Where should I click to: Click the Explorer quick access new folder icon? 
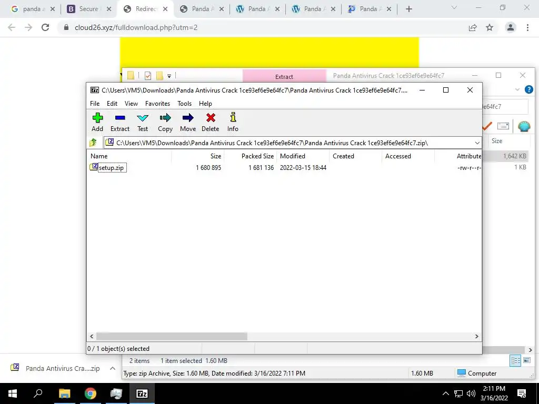tap(159, 76)
